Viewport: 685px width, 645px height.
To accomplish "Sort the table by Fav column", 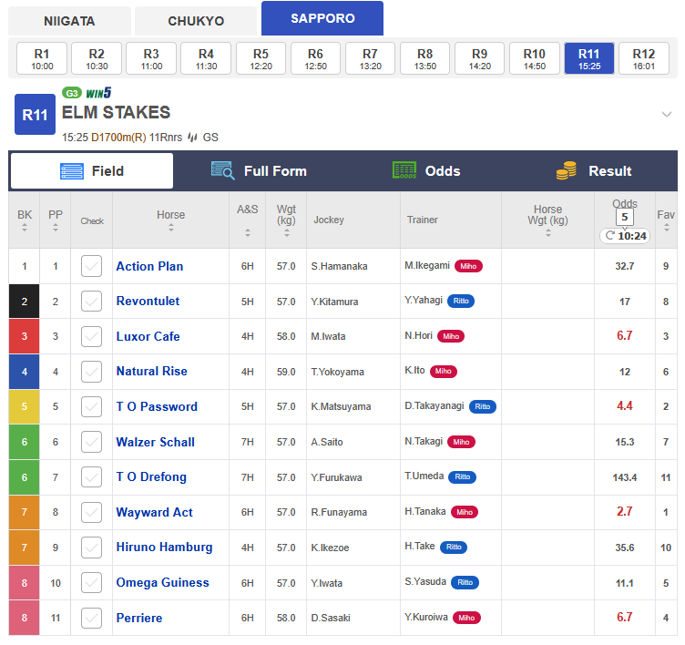I will click(666, 228).
